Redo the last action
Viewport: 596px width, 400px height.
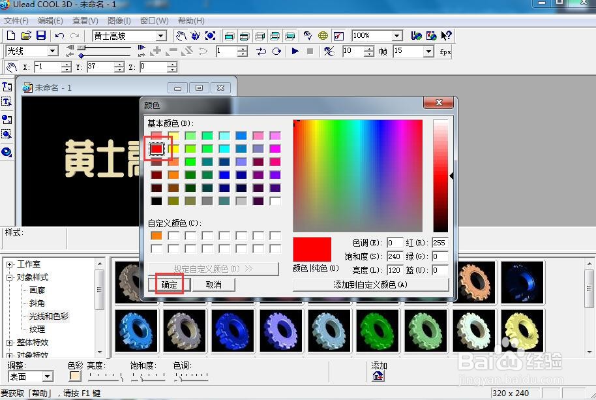[74, 36]
